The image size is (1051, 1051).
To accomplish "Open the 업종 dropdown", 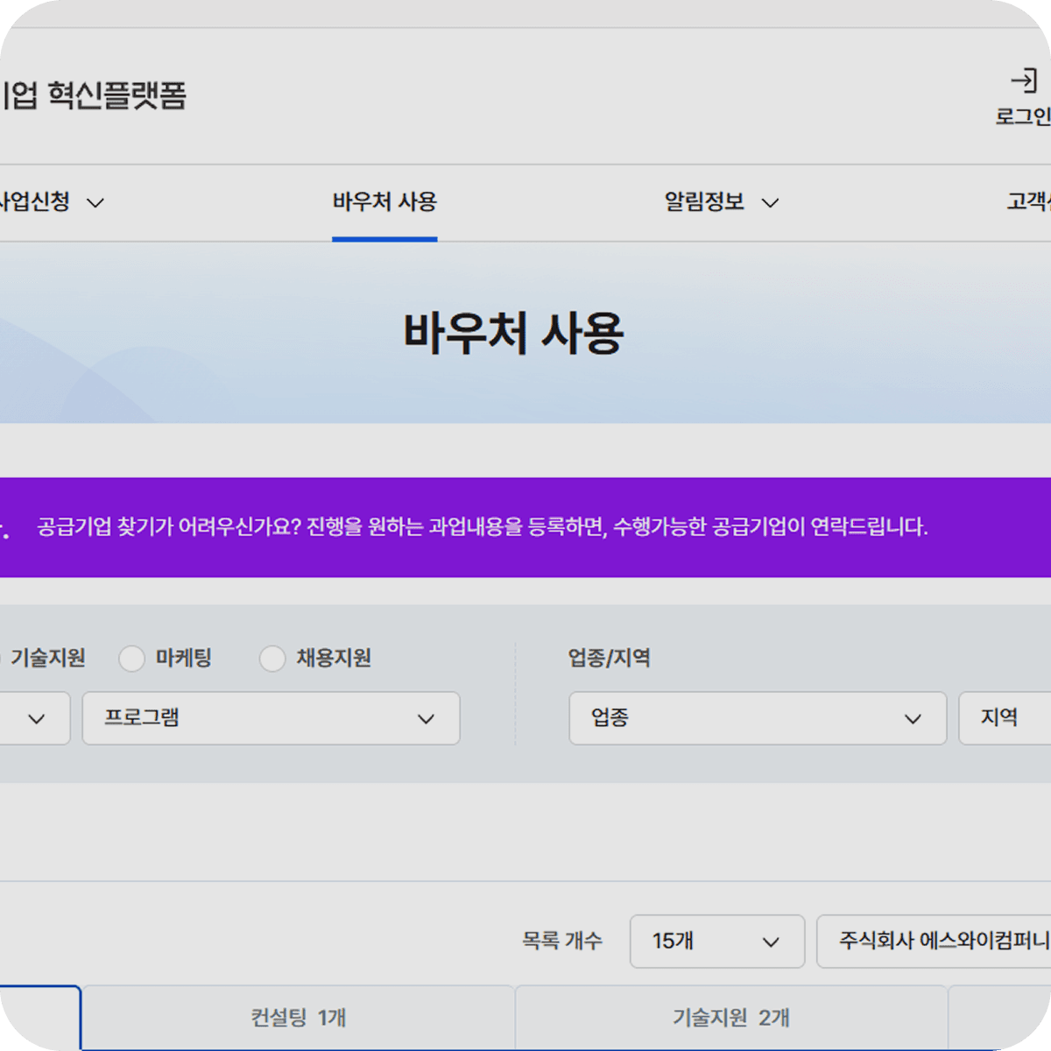I will point(758,718).
